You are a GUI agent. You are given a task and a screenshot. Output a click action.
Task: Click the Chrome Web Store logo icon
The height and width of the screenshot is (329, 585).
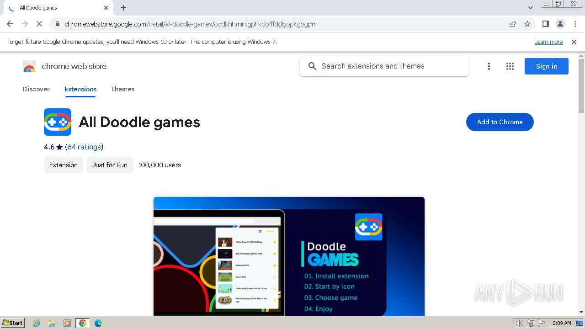[x=29, y=67]
